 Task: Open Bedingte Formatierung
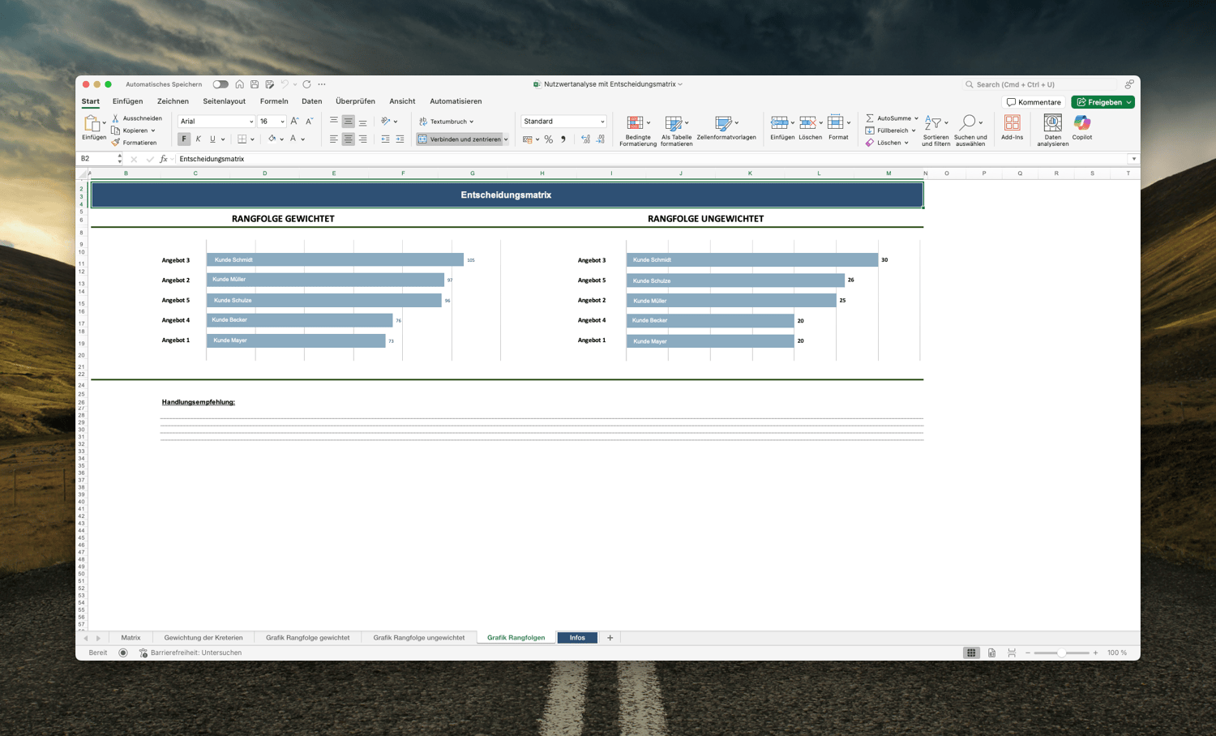tap(637, 130)
